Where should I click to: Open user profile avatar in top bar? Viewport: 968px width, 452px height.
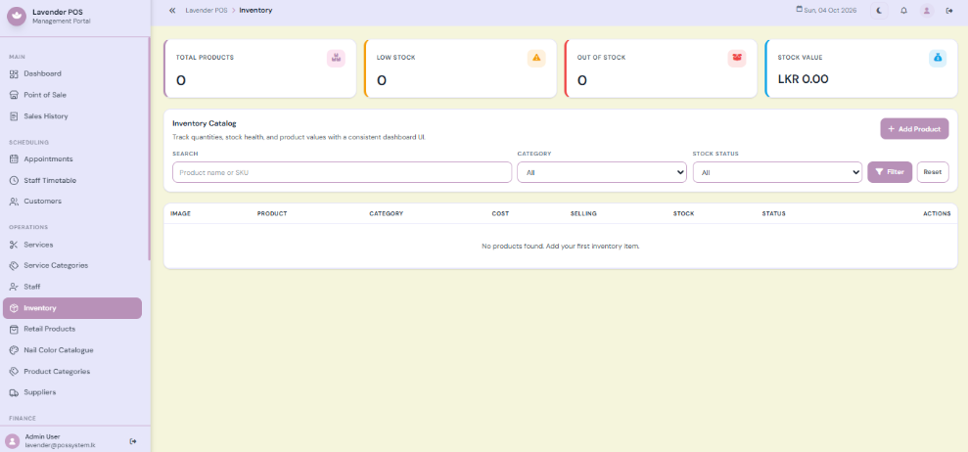point(927,11)
